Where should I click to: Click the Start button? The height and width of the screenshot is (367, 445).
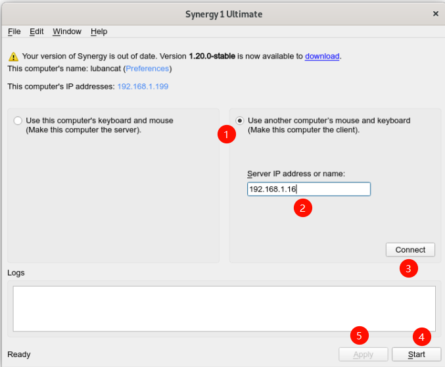coord(416,355)
